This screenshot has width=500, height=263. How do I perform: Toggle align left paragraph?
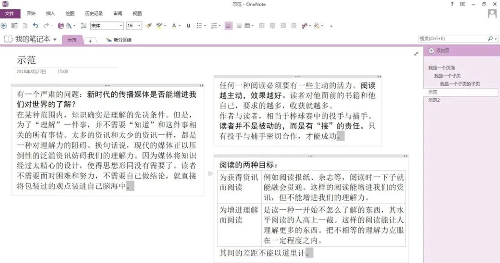(x=229, y=26)
